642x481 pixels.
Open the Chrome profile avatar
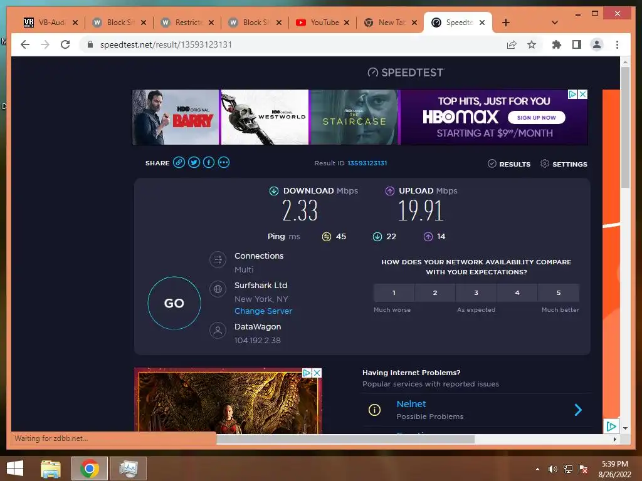point(597,44)
